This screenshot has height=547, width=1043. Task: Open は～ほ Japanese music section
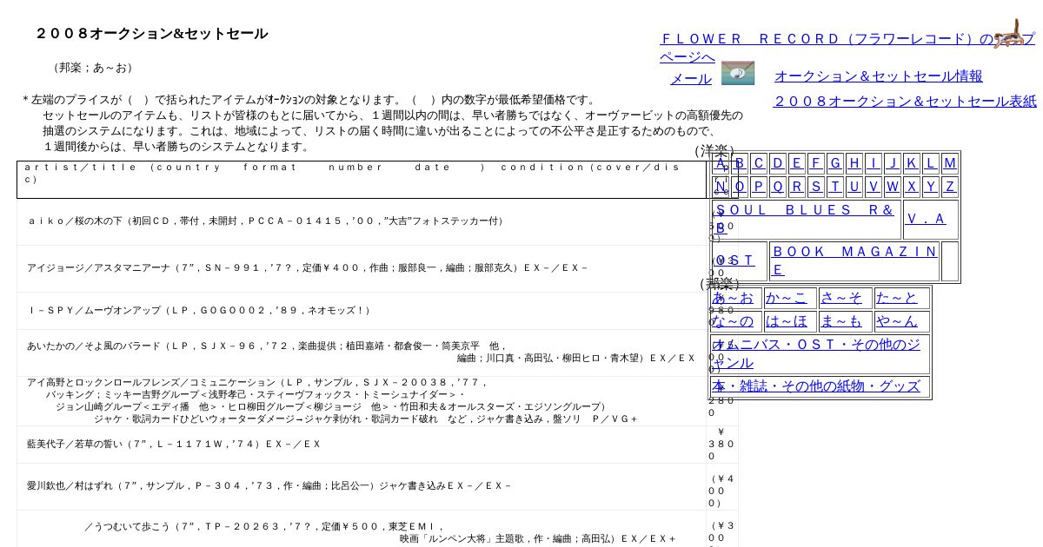click(787, 321)
